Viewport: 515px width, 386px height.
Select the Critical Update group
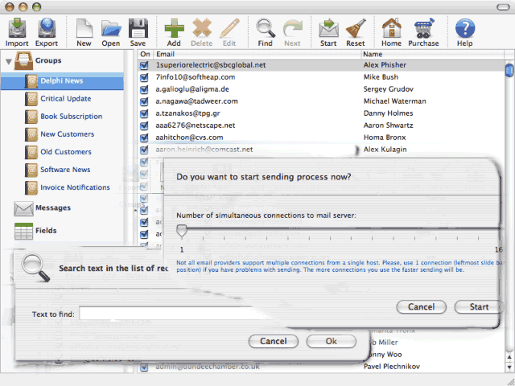65,99
